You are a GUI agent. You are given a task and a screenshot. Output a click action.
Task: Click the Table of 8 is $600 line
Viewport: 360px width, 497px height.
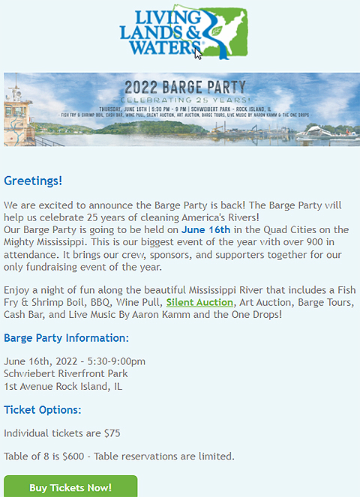tap(119, 457)
